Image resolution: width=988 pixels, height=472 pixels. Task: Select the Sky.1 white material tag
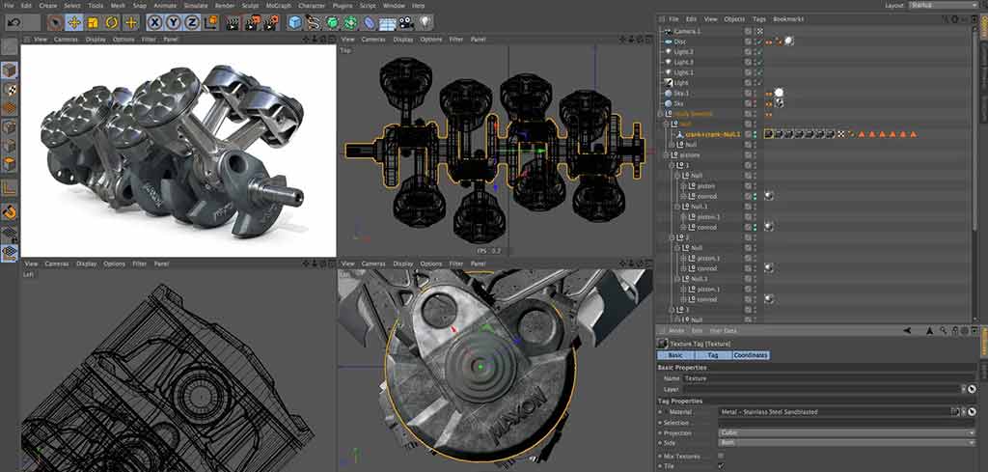pyautogui.click(x=780, y=93)
